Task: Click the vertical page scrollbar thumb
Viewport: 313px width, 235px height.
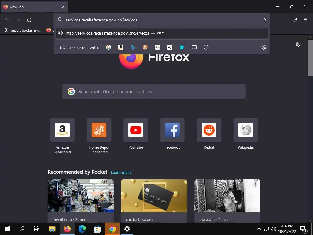Action: (310, 58)
